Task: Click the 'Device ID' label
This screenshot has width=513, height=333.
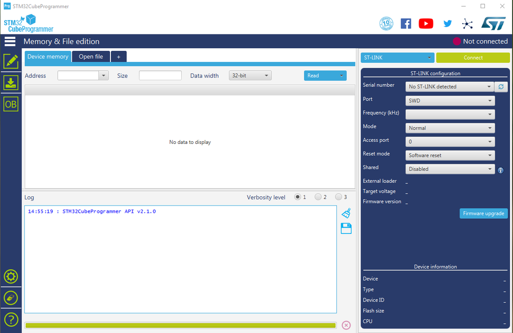Action: click(x=374, y=300)
